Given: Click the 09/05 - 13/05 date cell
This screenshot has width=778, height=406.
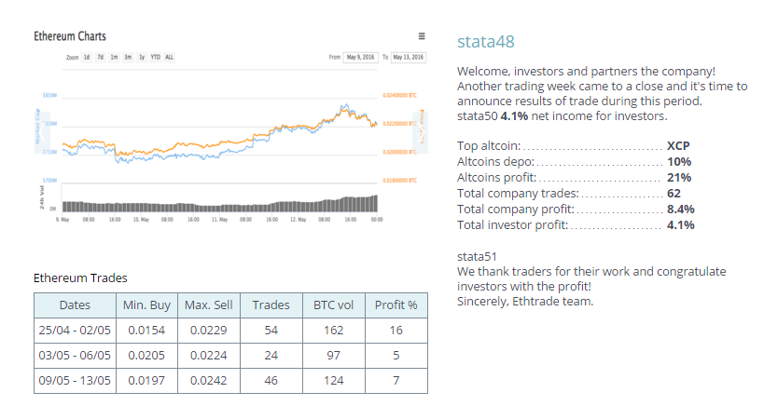Looking at the screenshot, I should click(x=75, y=381).
